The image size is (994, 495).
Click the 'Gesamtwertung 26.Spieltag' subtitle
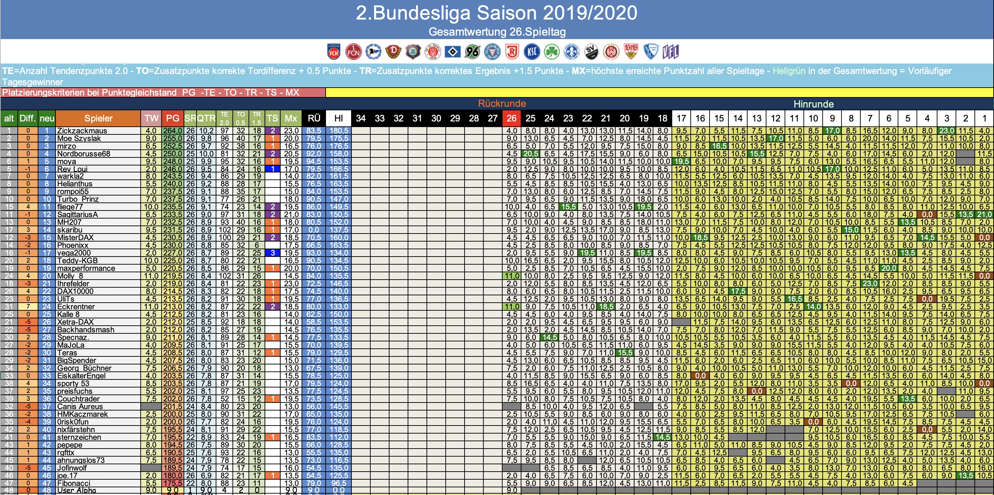(x=497, y=32)
